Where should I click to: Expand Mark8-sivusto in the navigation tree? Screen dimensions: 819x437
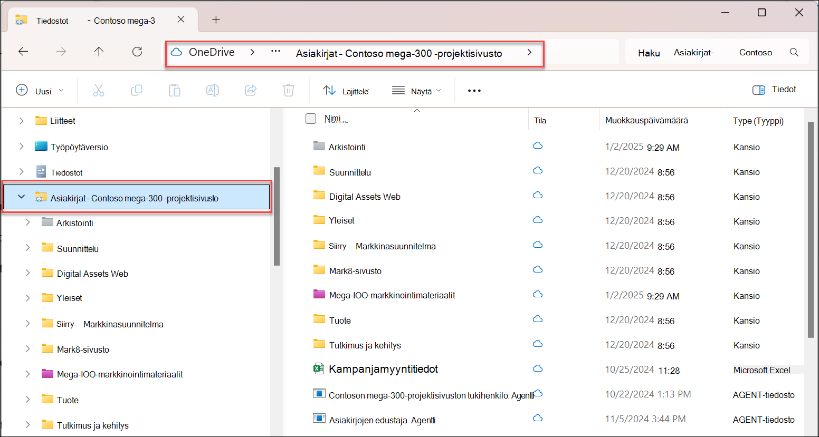[28, 348]
